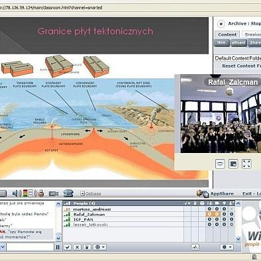
Task: Expand video to full screen
Action: point(246,164)
